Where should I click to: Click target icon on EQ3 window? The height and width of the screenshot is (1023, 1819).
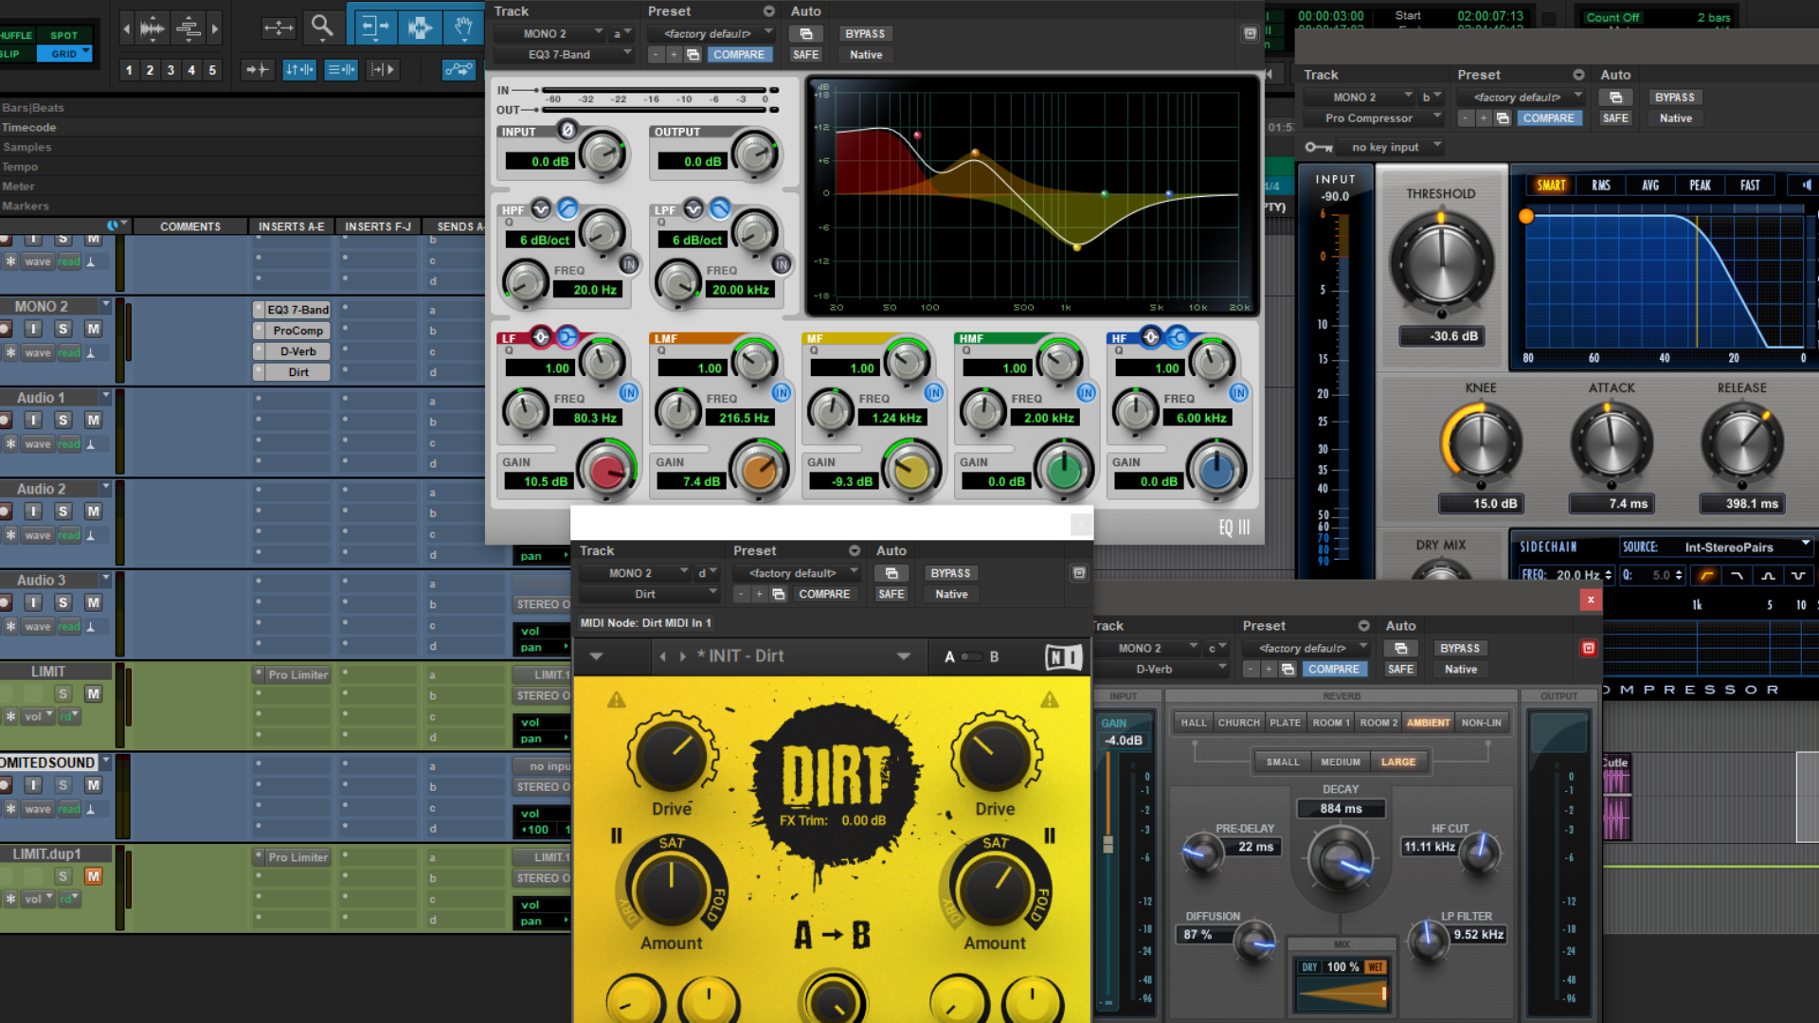coord(1250,33)
